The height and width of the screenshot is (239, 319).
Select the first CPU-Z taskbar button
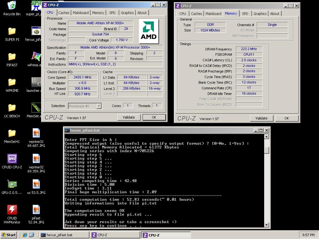tap(115, 235)
